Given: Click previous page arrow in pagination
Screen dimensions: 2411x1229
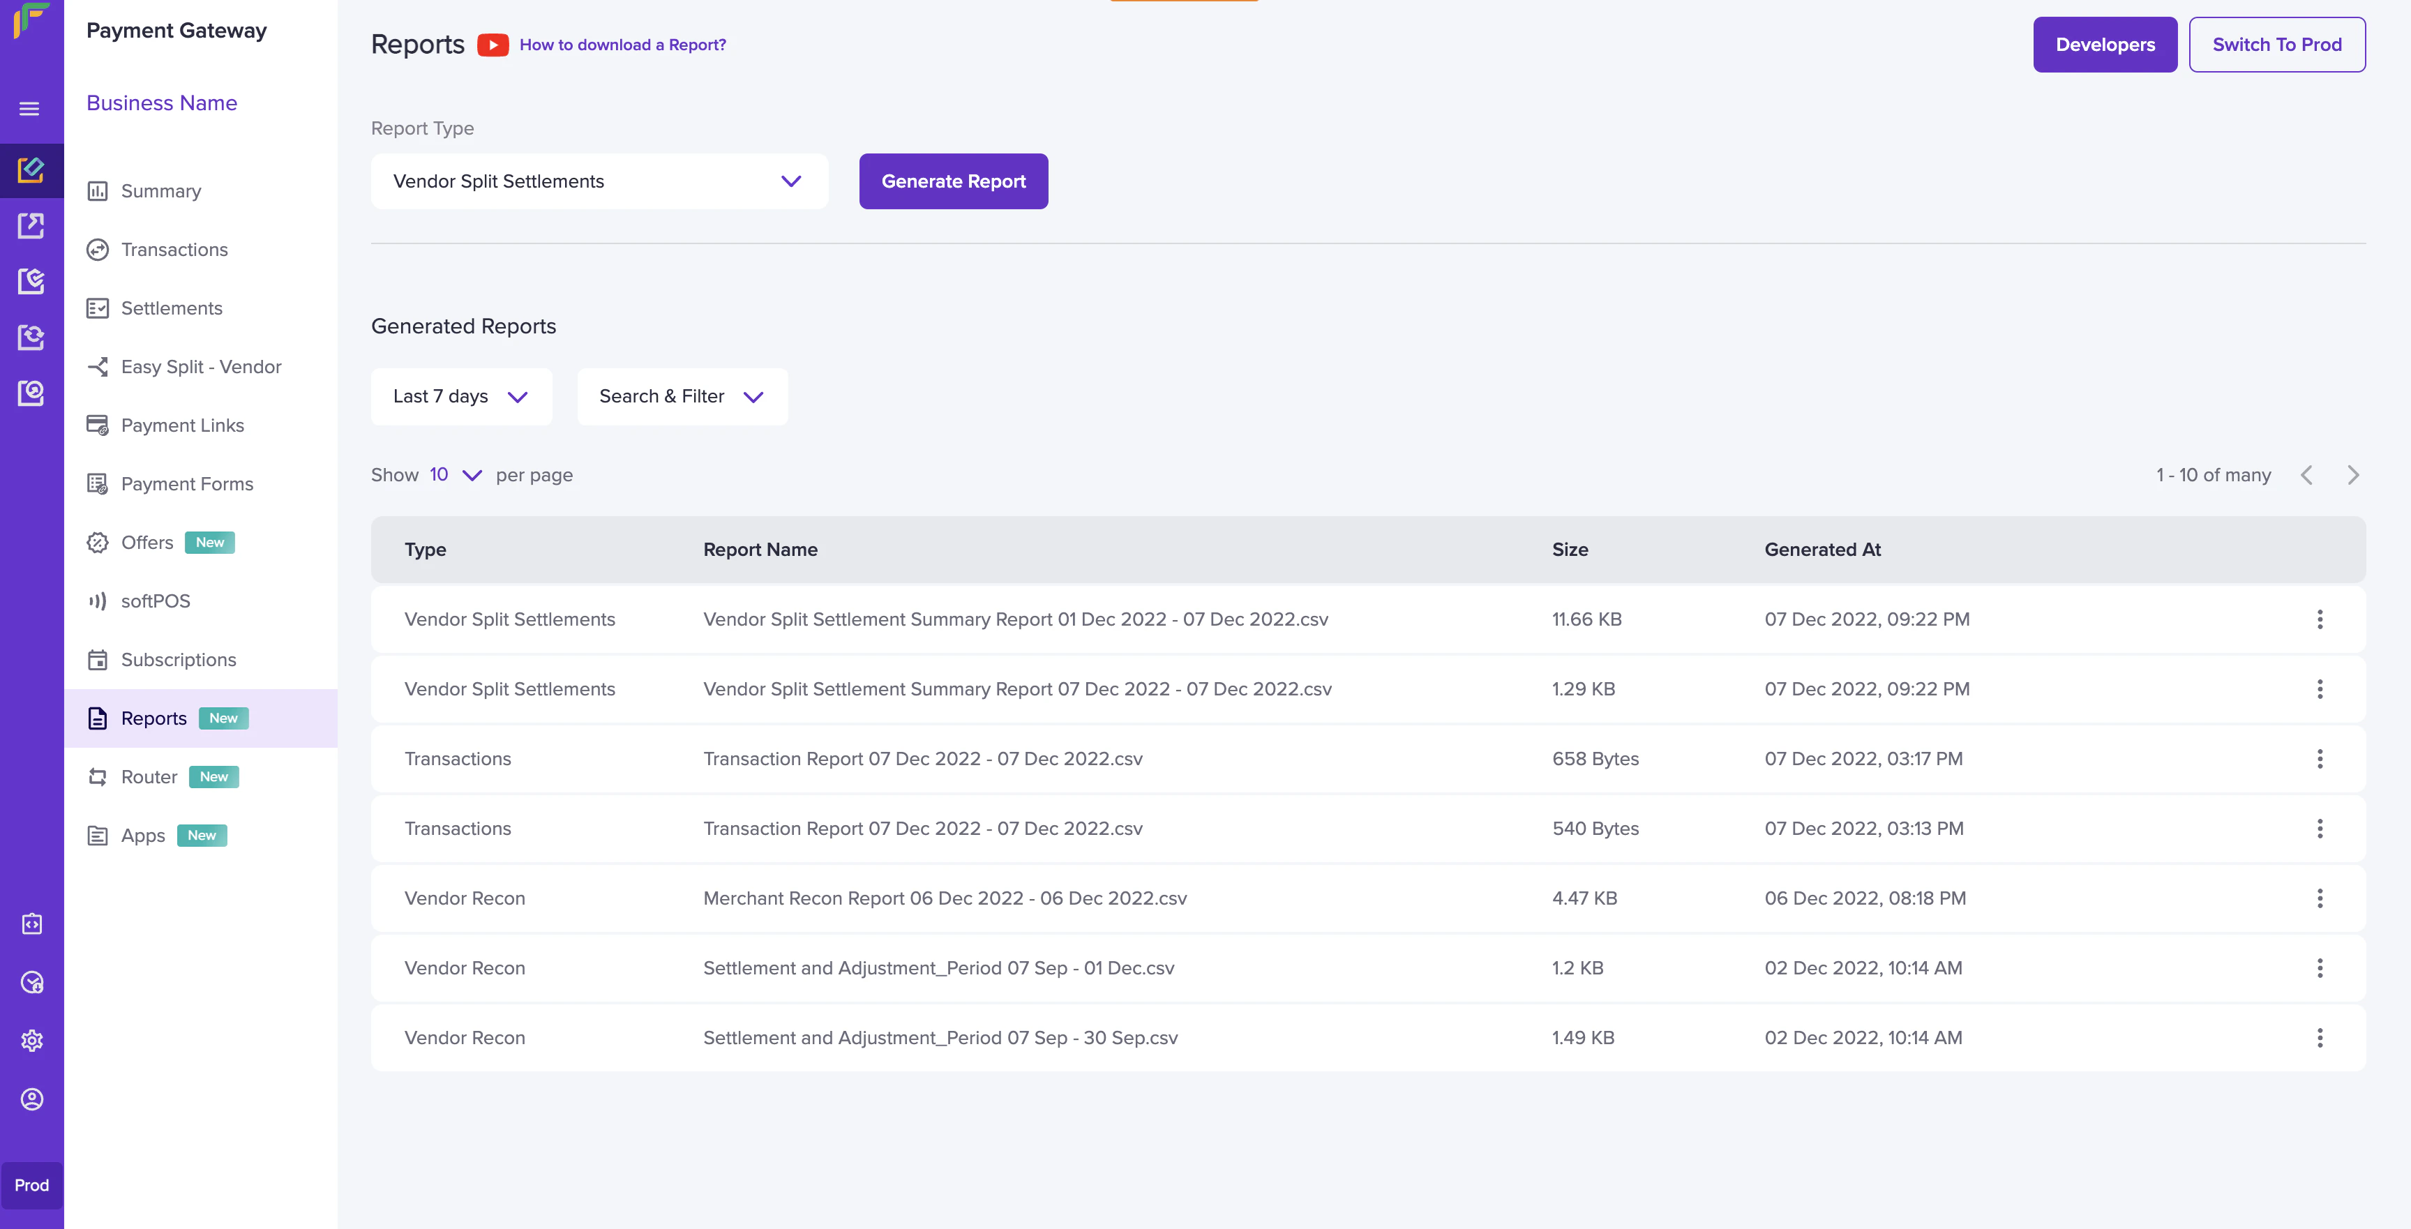Looking at the screenshot, I should tap(2306, 476).
